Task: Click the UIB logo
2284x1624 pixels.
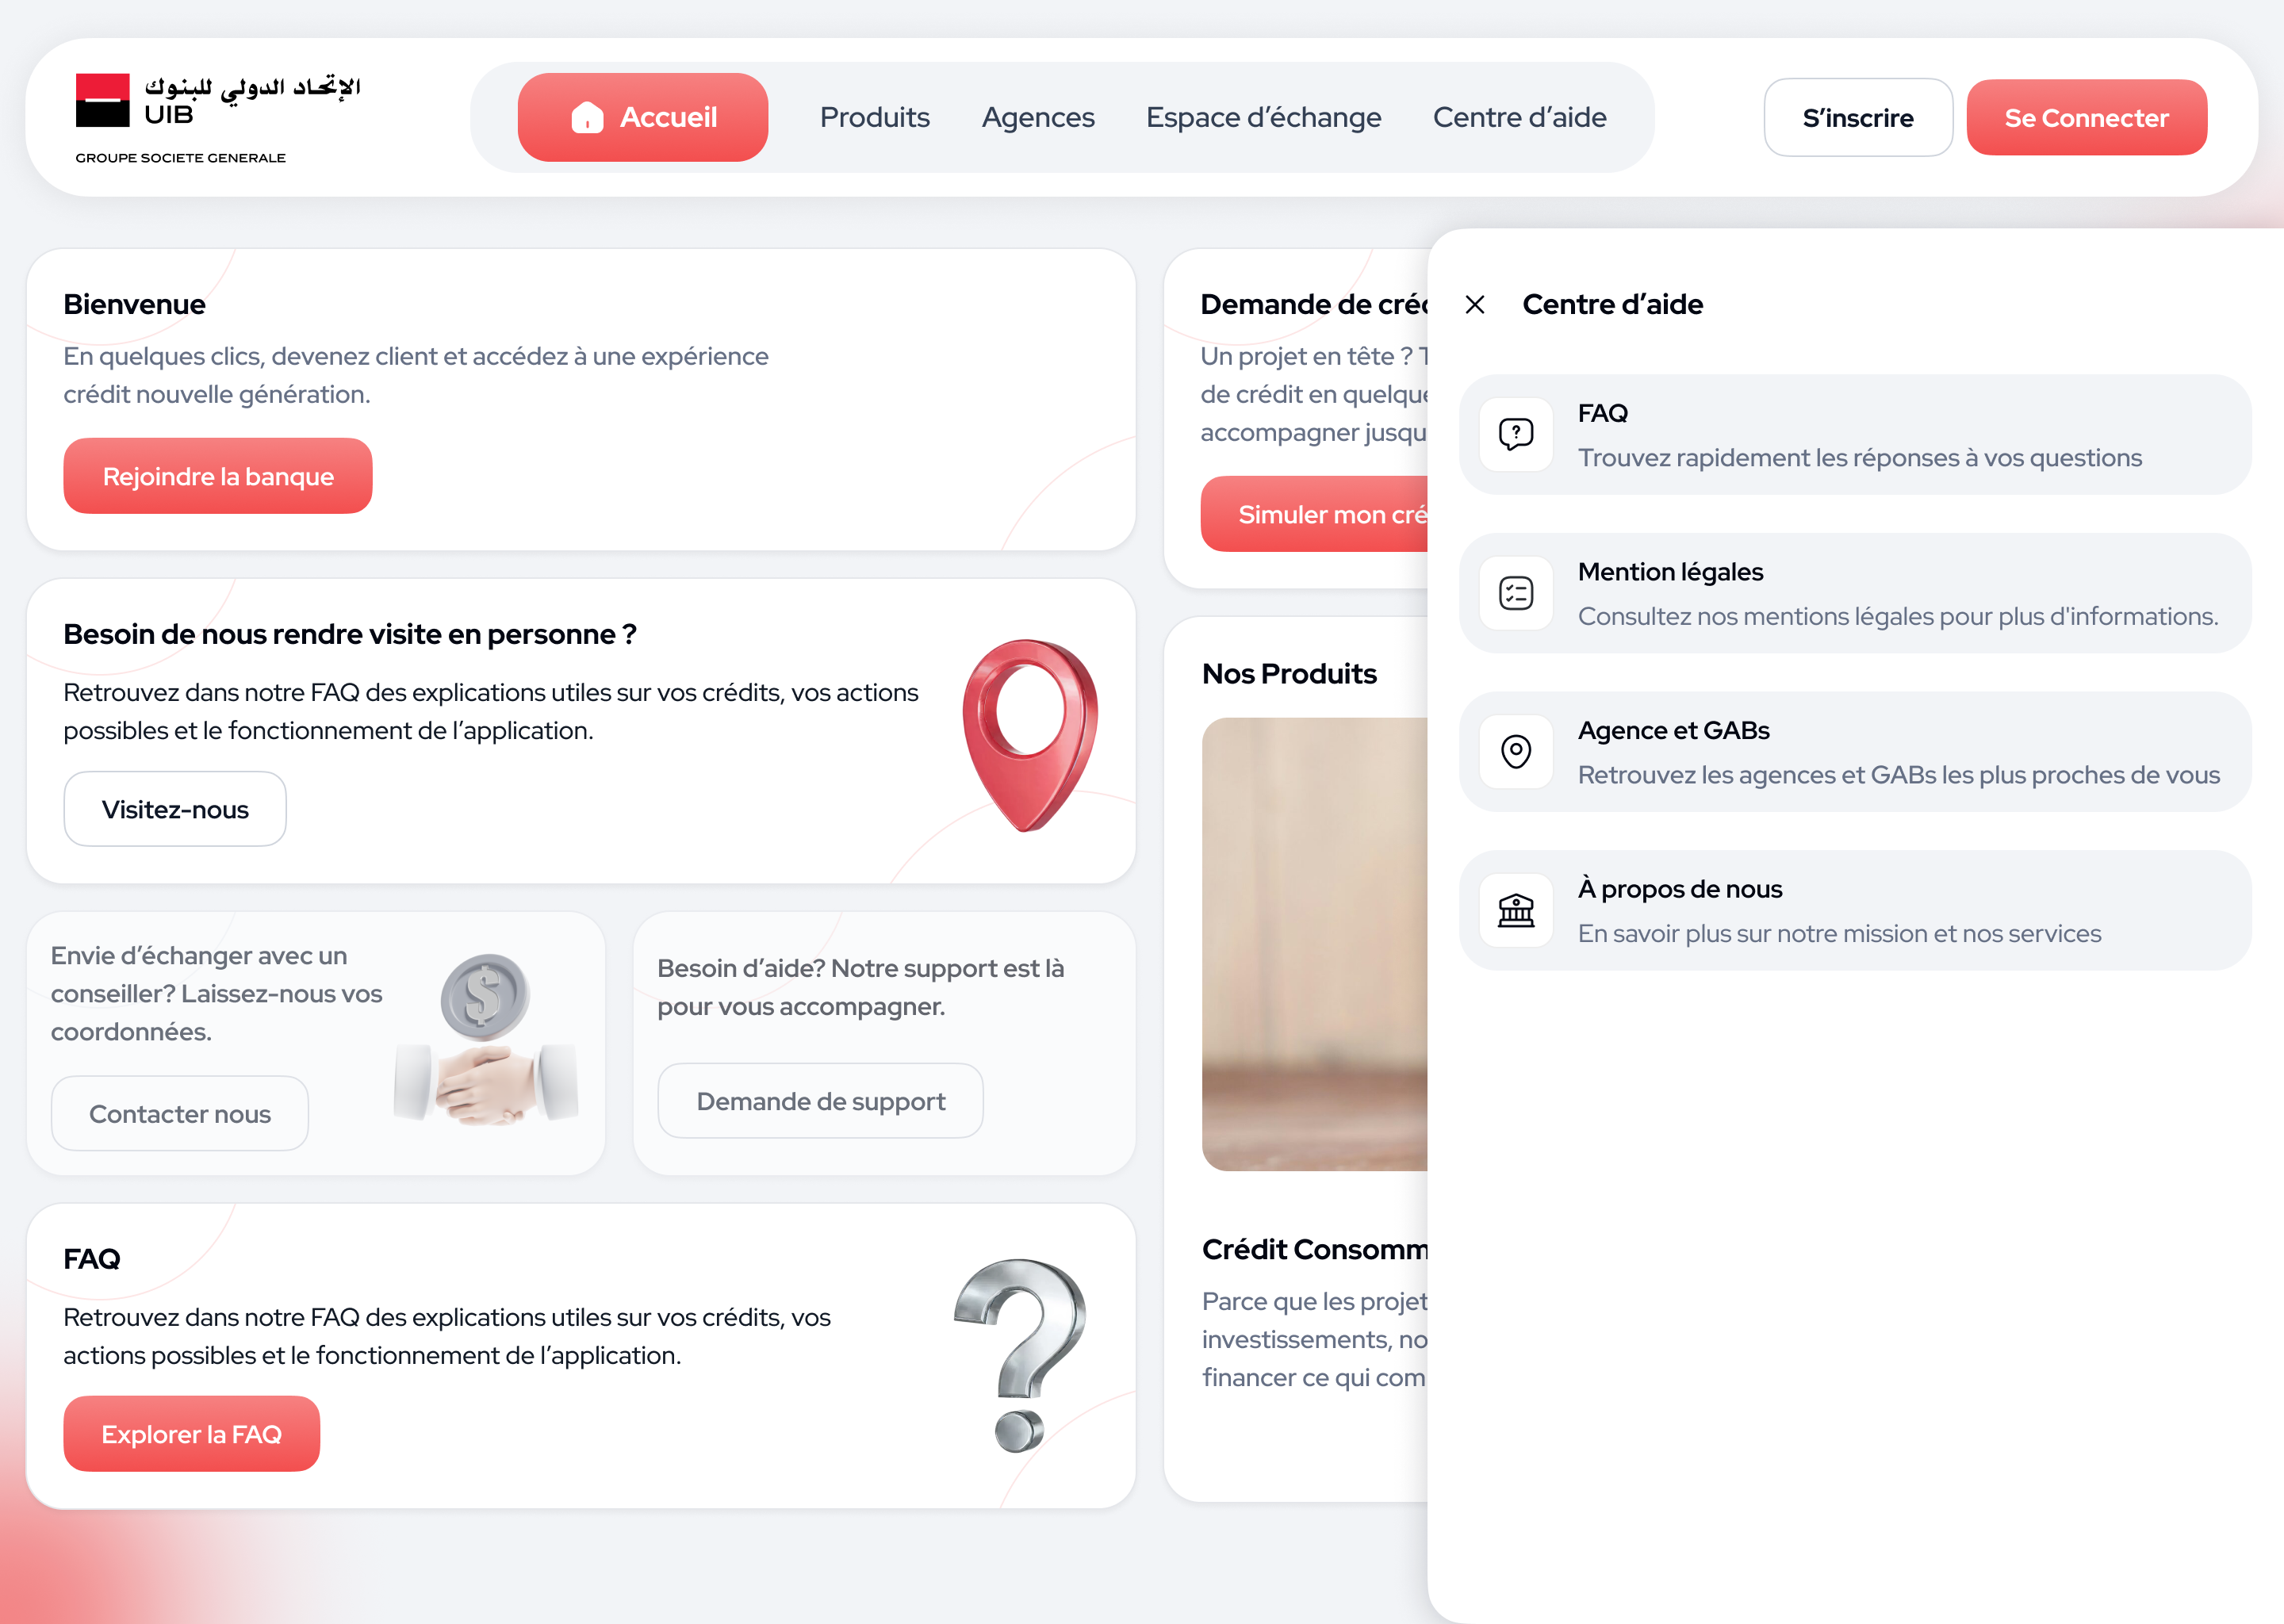Action: tap(218, 118)
